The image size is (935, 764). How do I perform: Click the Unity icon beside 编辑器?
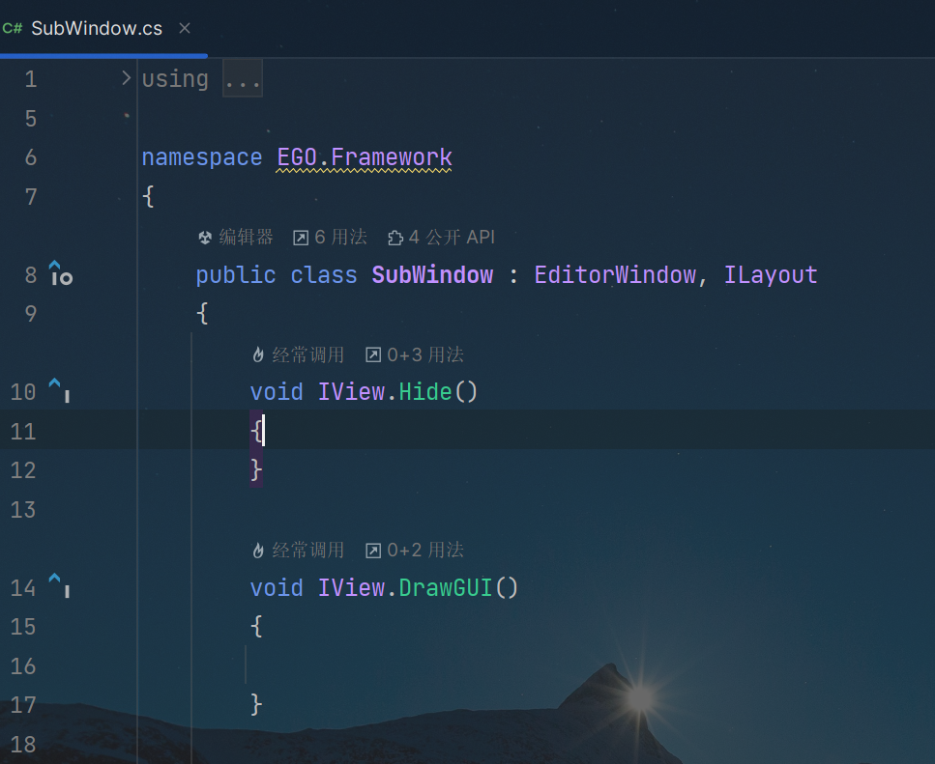point(205,239)
